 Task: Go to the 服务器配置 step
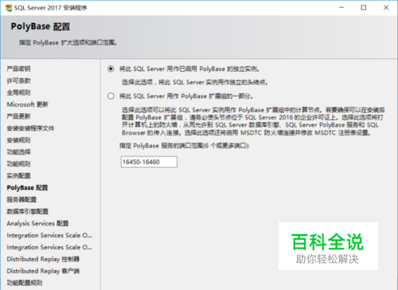point(21,199)
